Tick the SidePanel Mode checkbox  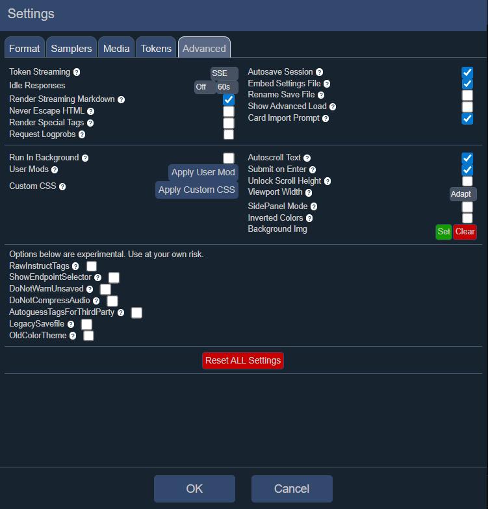[x=467, y=206]
